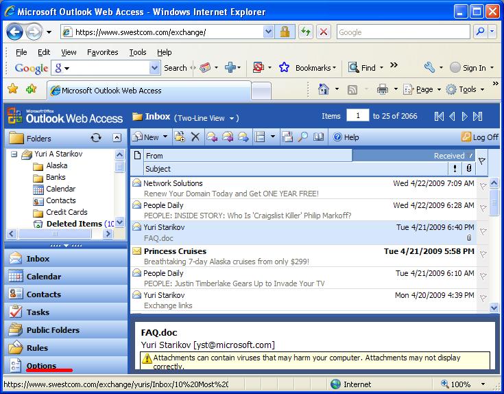Image resolution: width=504 pixels, height=394 pixels.
Task: Click the importance column header icon
Action: (x=455, y=168)
